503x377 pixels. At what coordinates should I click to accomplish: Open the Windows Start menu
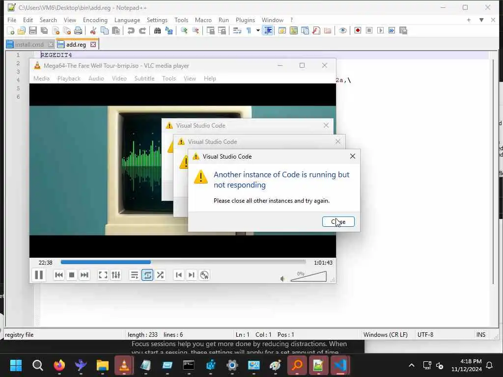pos(16,365)
